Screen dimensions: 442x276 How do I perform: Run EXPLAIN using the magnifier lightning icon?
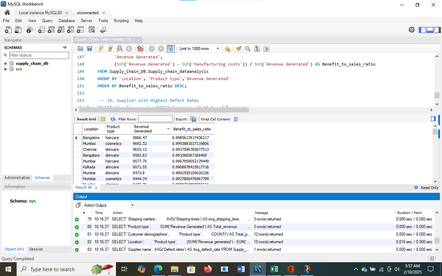[x=120, y=49]
